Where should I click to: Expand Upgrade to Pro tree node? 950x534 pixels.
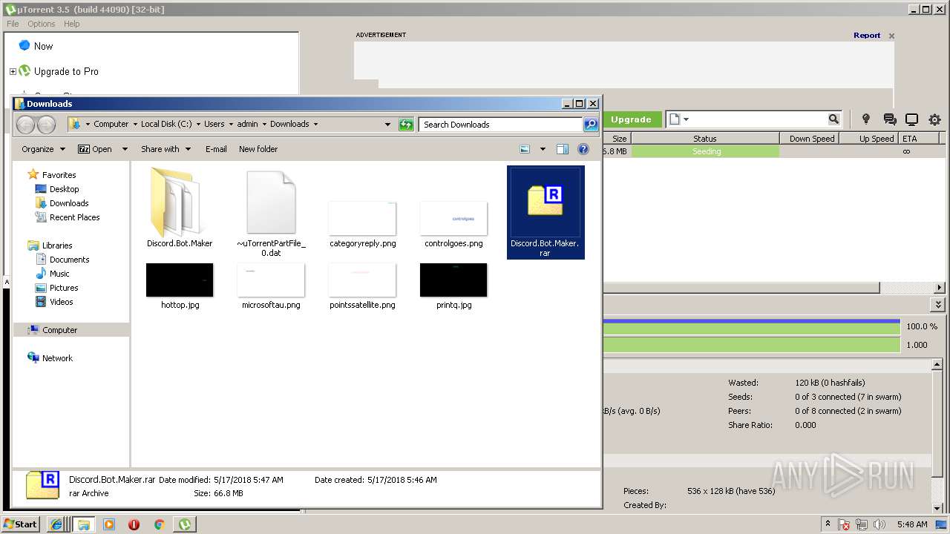13,72
